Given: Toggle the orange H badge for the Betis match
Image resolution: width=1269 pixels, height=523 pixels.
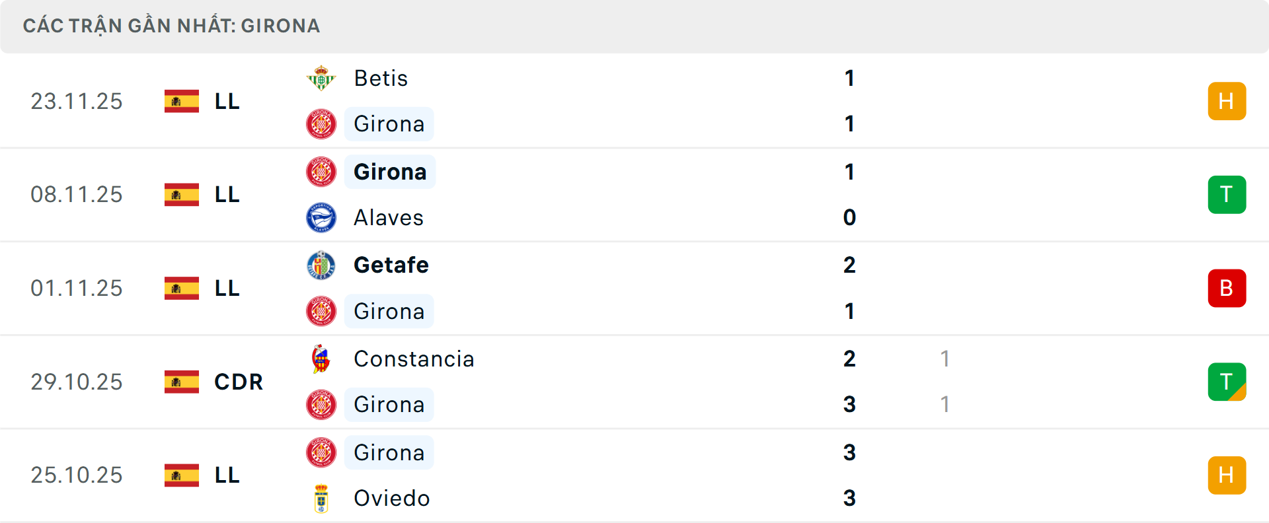Looking at the screenshot, I should point(1227,101).
